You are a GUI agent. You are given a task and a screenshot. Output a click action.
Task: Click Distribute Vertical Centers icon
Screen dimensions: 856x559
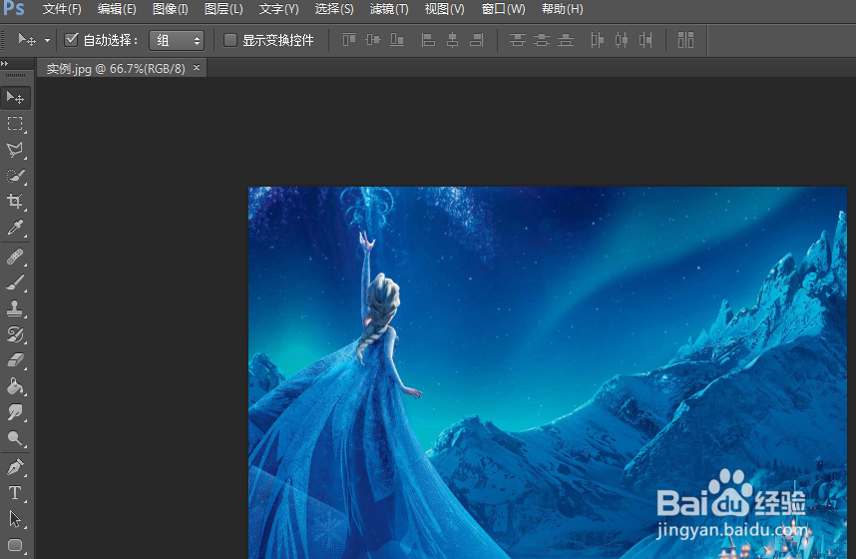point(542,40)
